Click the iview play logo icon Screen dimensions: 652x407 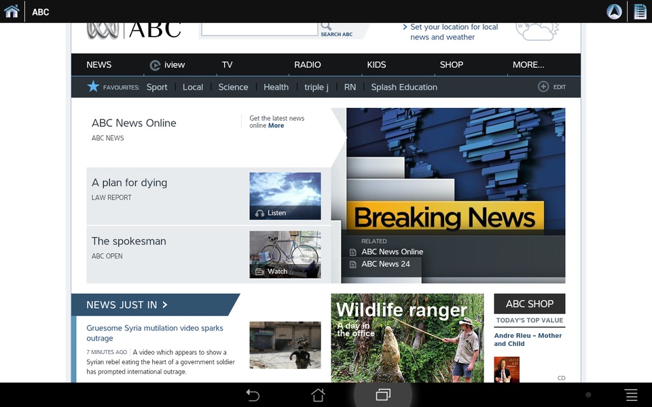tap(155, 65)
